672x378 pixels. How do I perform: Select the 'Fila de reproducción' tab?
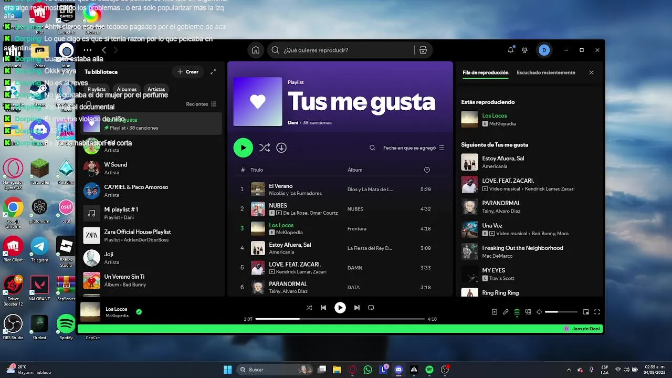coord(486,72)
